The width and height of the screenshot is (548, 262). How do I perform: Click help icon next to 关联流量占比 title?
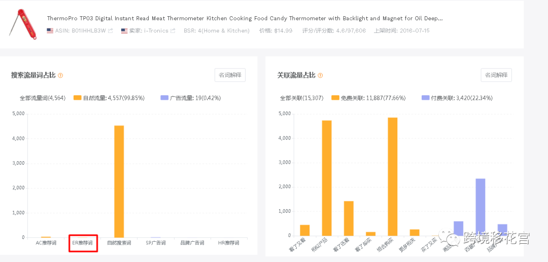tap(320, 76)
